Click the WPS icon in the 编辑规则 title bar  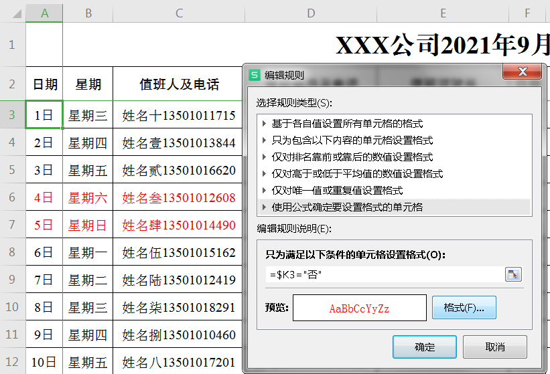click(255, 75)
